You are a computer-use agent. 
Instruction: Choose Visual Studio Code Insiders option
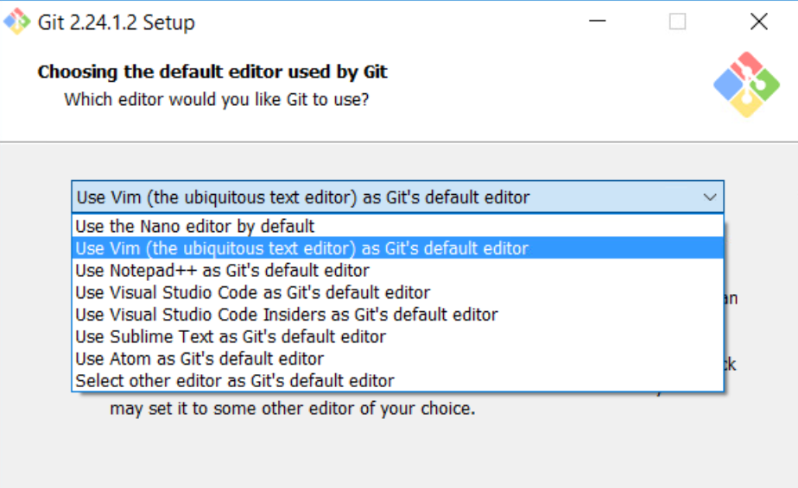(x=286, y=315)
